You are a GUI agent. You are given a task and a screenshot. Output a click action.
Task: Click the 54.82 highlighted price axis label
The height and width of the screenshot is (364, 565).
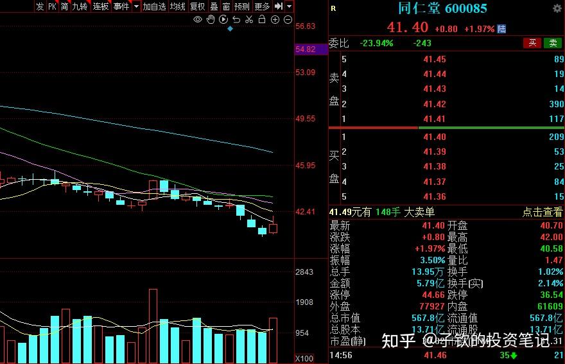pyautogui.click(x=311, y=49)
